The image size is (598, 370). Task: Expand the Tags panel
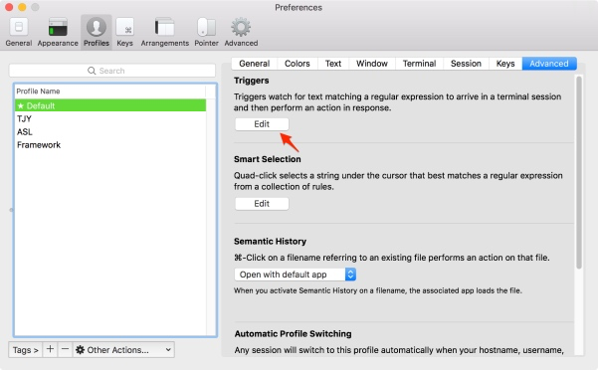point(26,349)
